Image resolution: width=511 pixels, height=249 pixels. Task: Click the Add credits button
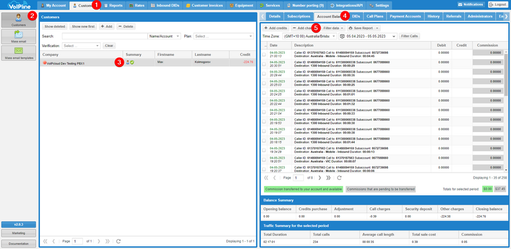tap(275, 29)
